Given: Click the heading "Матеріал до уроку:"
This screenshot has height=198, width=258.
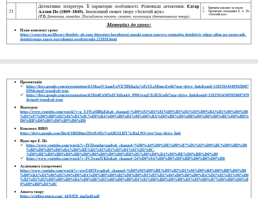Looking at the screenshot, I should pos(129,25).
